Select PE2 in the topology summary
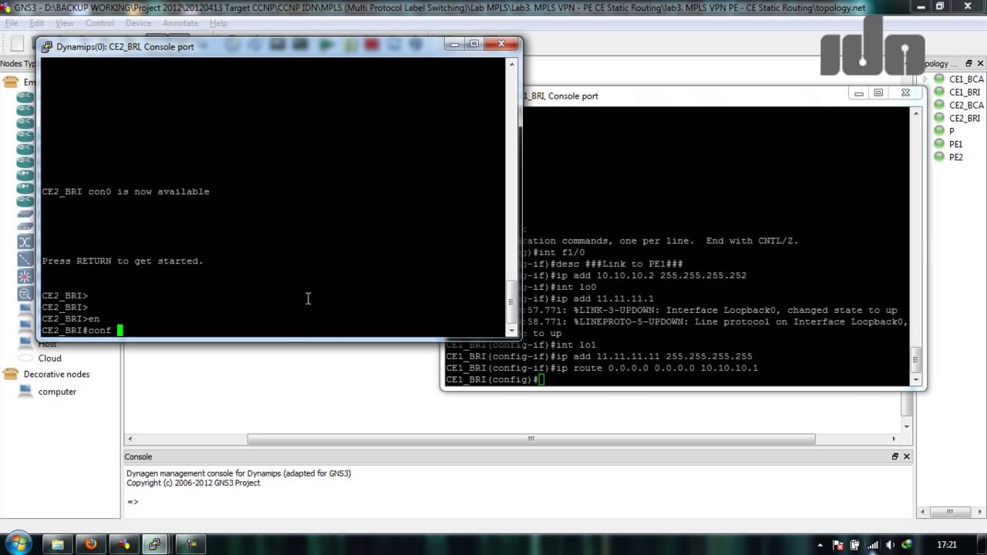The height and width of the screenshot is (555, 987). [955, 157]
